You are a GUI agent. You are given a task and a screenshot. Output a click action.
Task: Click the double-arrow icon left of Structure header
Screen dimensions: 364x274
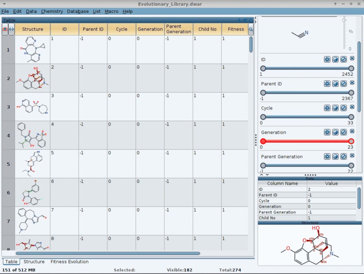(11, 29)
